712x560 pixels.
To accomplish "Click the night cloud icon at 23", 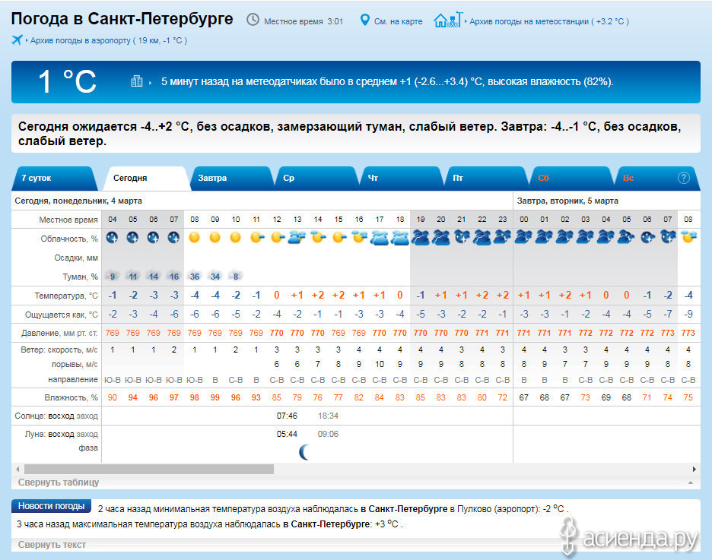I will tap(502, 237).
